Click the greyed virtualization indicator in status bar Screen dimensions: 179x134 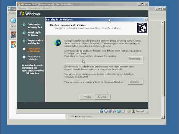tap(123, 111)
